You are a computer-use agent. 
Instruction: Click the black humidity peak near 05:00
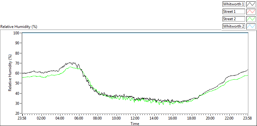[x=70, y=63]
